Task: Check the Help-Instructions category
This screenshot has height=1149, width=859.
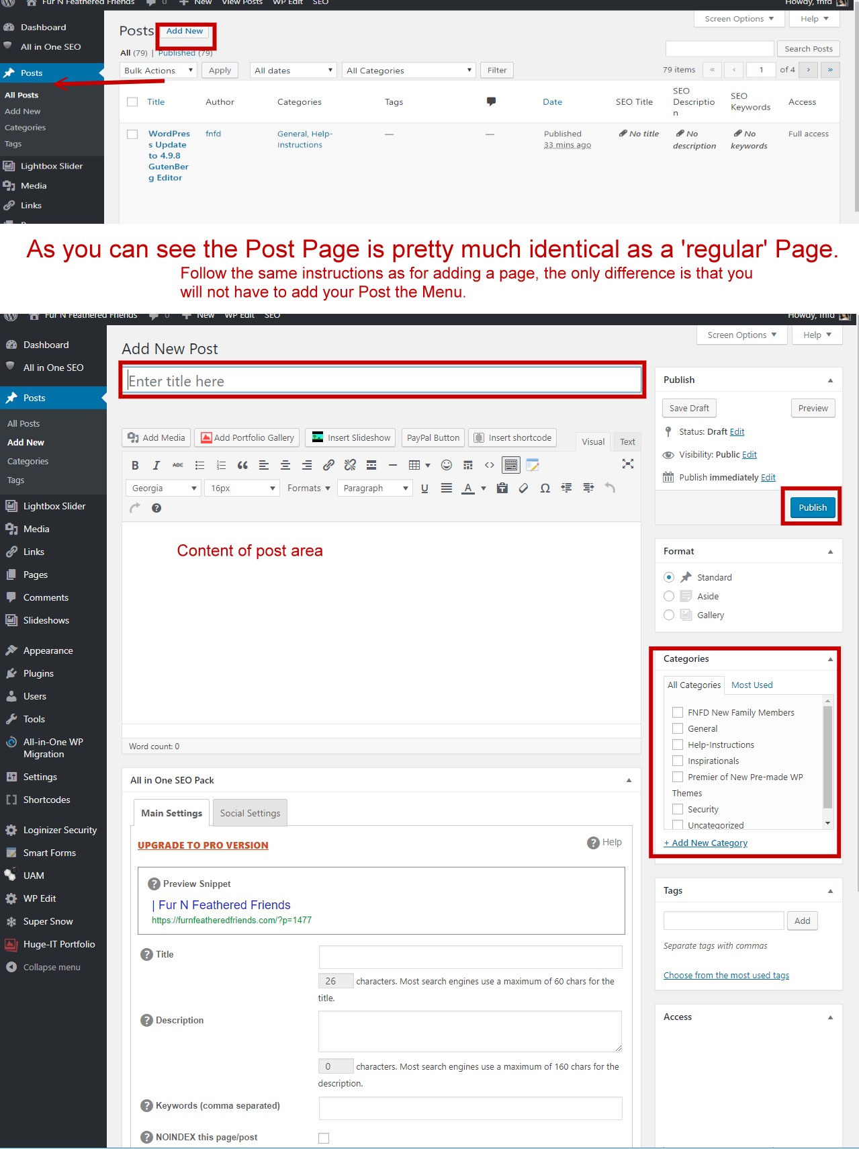Action: [678, 744]
